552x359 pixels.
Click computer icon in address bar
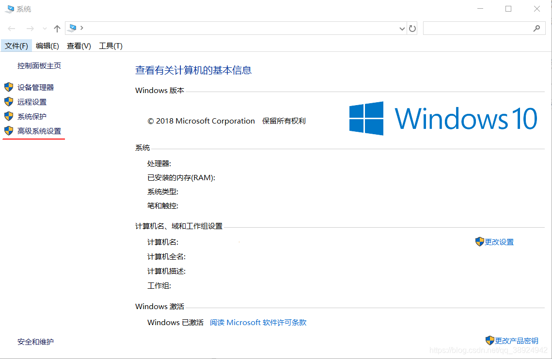pyautogui.click(x=73, y=28)
